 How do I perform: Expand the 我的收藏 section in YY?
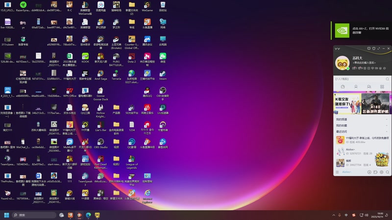[x=362, y=125]
